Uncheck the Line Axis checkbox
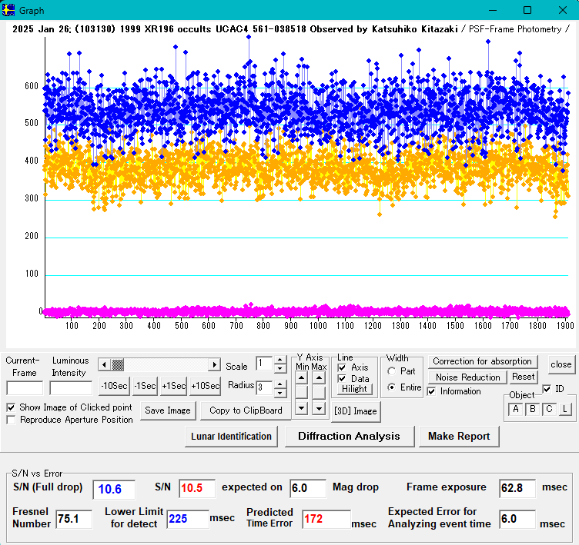This screenshot has width=579, height=545. [342, 367]
